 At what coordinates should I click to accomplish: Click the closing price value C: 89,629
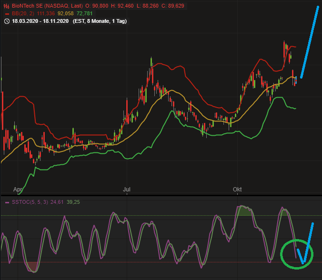(x=173, y=6)
